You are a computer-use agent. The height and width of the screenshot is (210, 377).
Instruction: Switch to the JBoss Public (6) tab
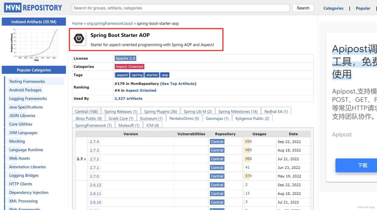[89, 118]
